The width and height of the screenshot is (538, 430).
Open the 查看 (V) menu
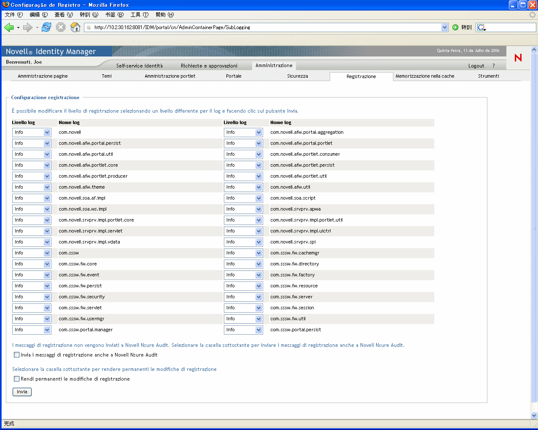[64, 15]
